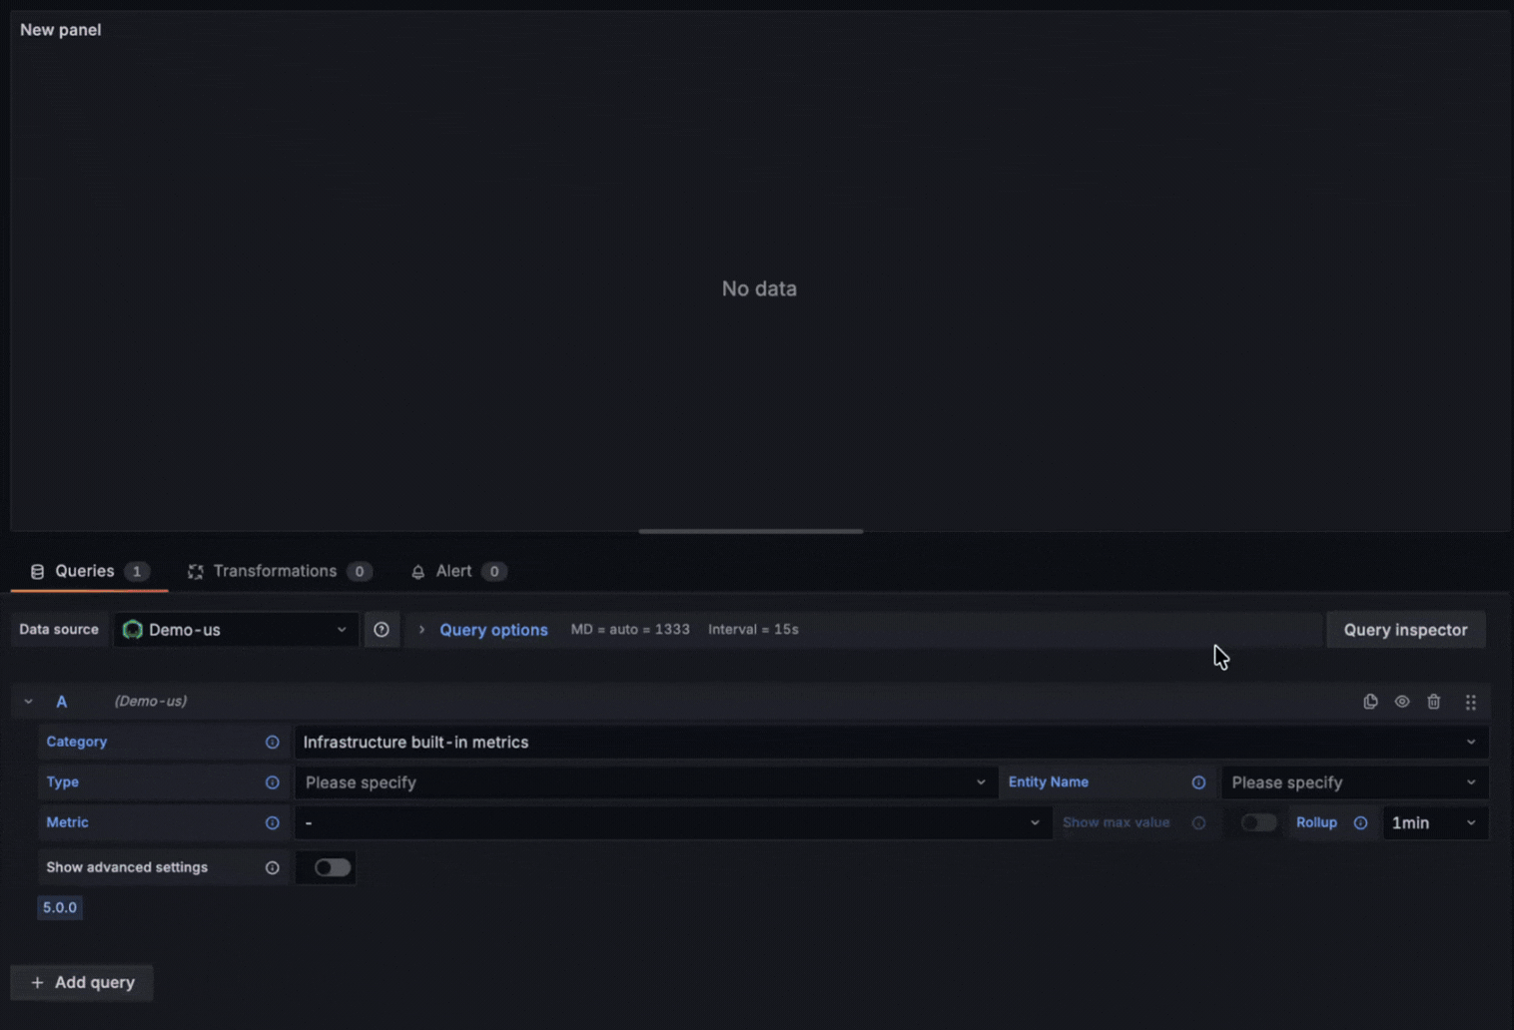
Task: Show info tooltip for Show max value
Action: point(1198,822)
